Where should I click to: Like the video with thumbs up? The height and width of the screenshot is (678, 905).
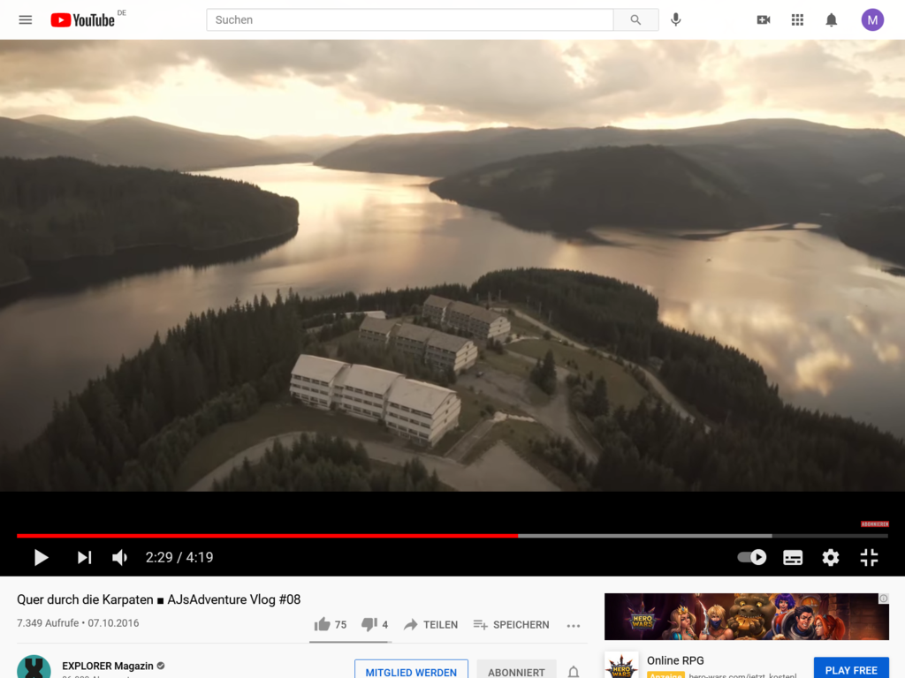point(331,624)
